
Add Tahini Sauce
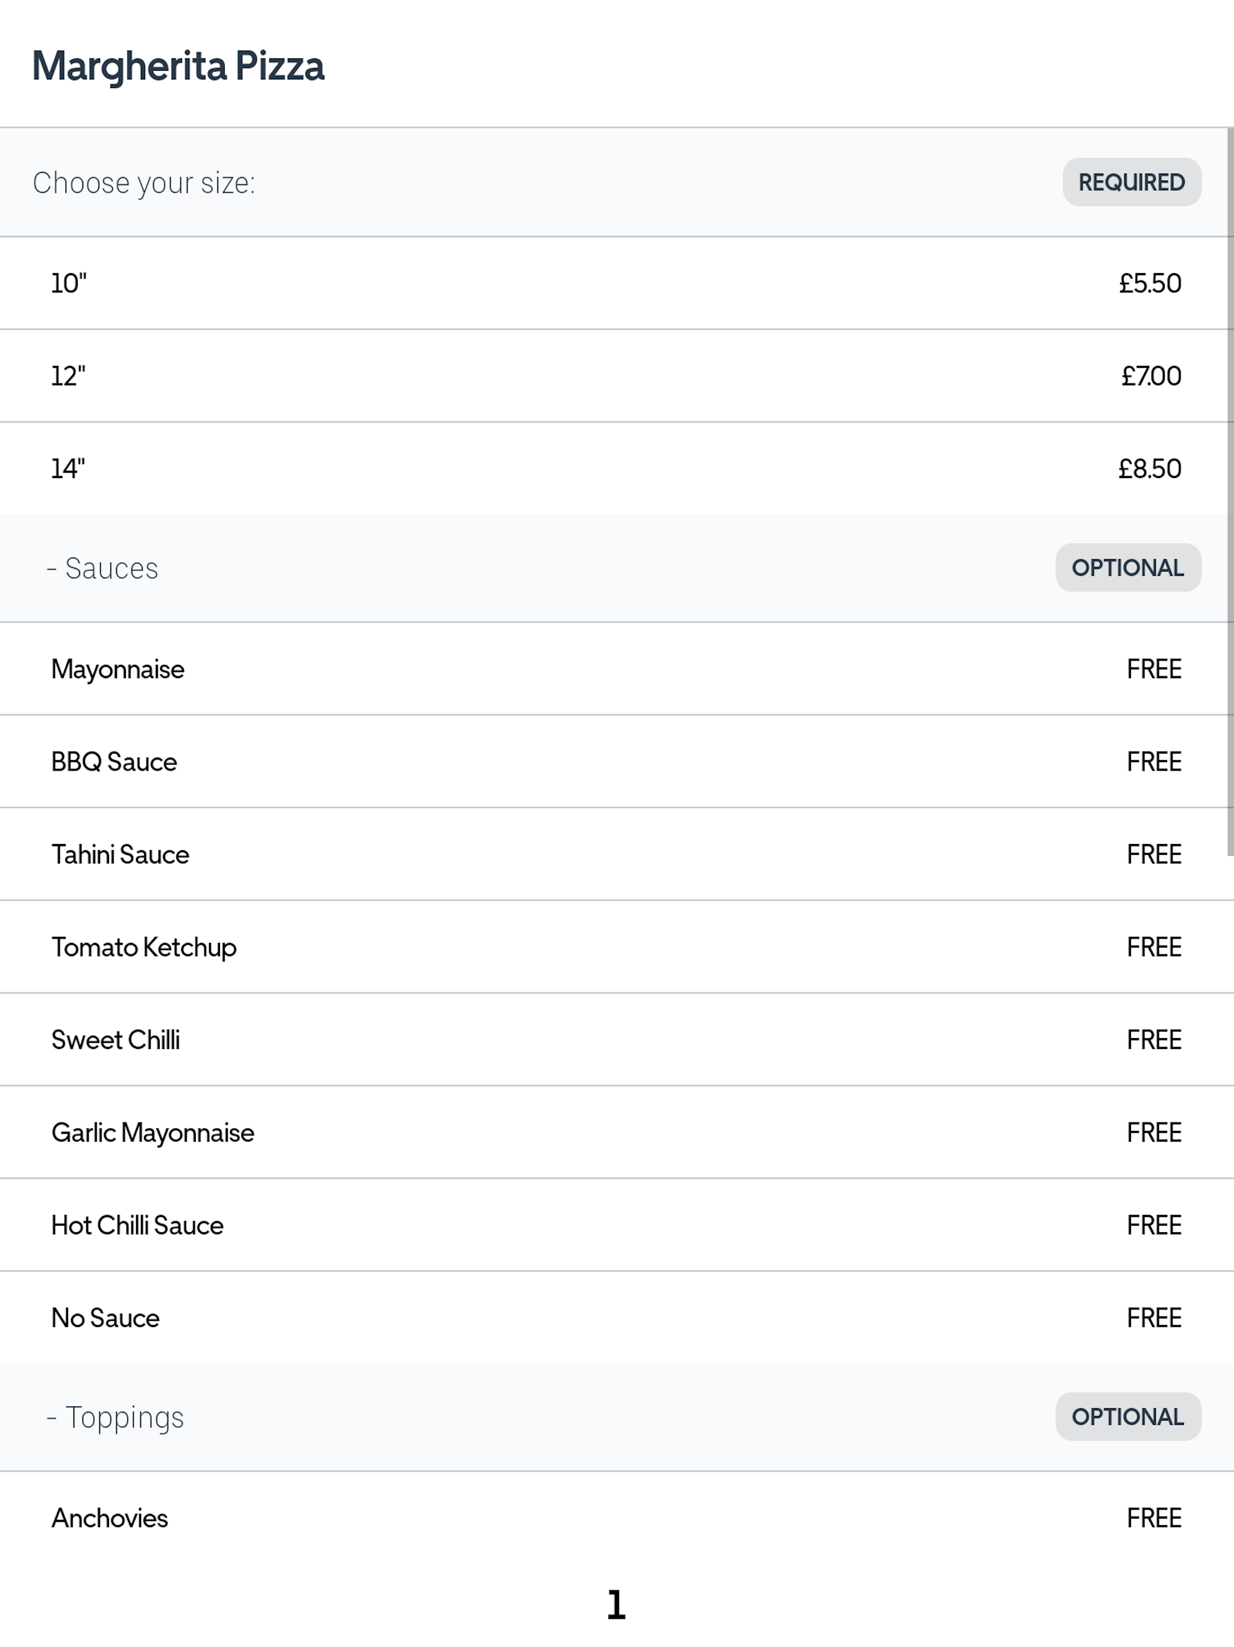pyautogui.click(x=616, y=854)
